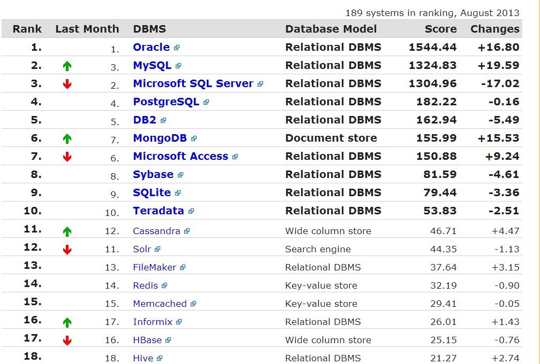Open the Cassandra link
The width and height of the screenshot is (540, 364).
(x=156, y=231)
